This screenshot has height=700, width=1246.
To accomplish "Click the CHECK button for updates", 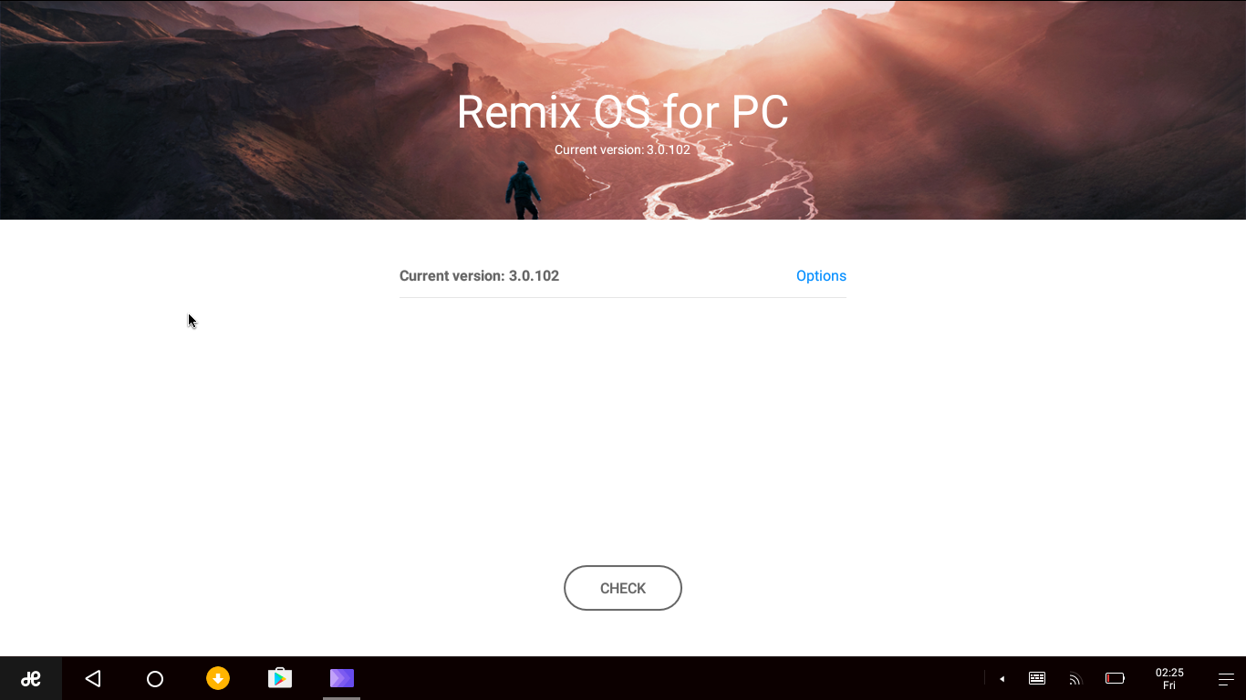I will click(x=623, y=588).
